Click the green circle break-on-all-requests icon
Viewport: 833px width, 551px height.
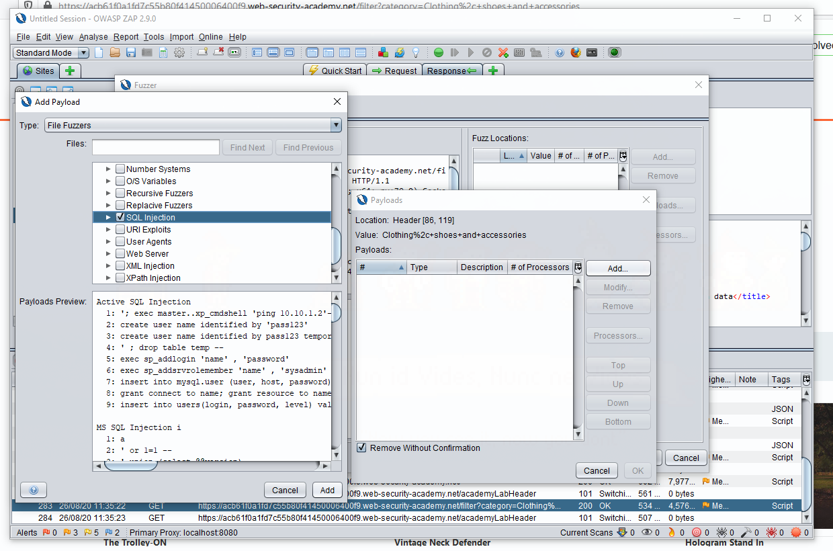(439, 52)
